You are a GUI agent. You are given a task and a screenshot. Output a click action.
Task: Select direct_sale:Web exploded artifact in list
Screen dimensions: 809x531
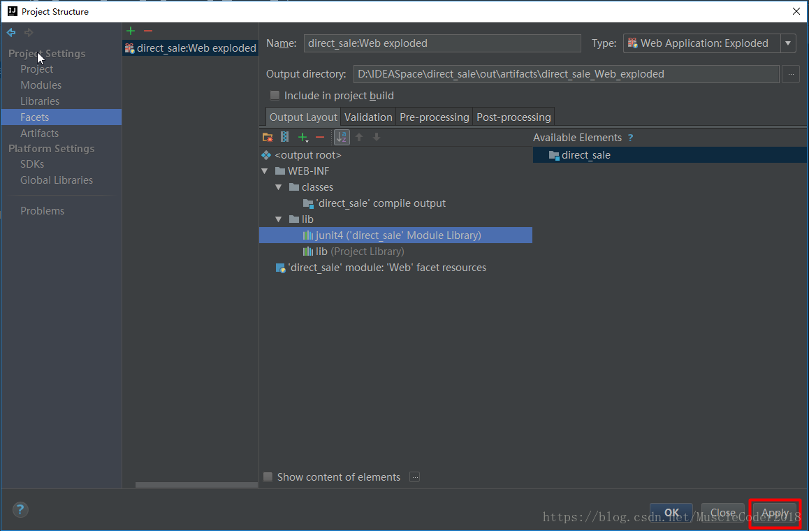click(191, 48)
